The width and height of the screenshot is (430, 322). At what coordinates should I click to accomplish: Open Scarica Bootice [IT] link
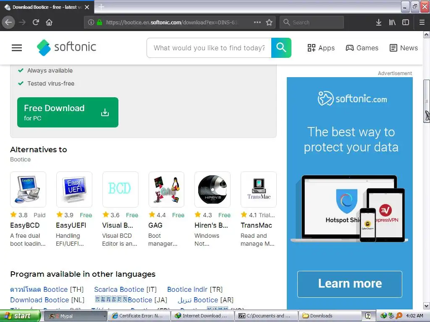click(125, 289)
